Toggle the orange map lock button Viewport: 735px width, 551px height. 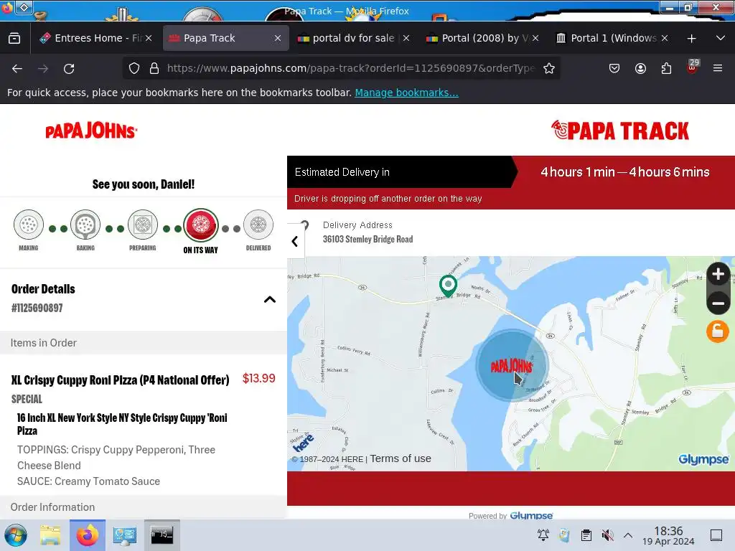pos(718,331)
